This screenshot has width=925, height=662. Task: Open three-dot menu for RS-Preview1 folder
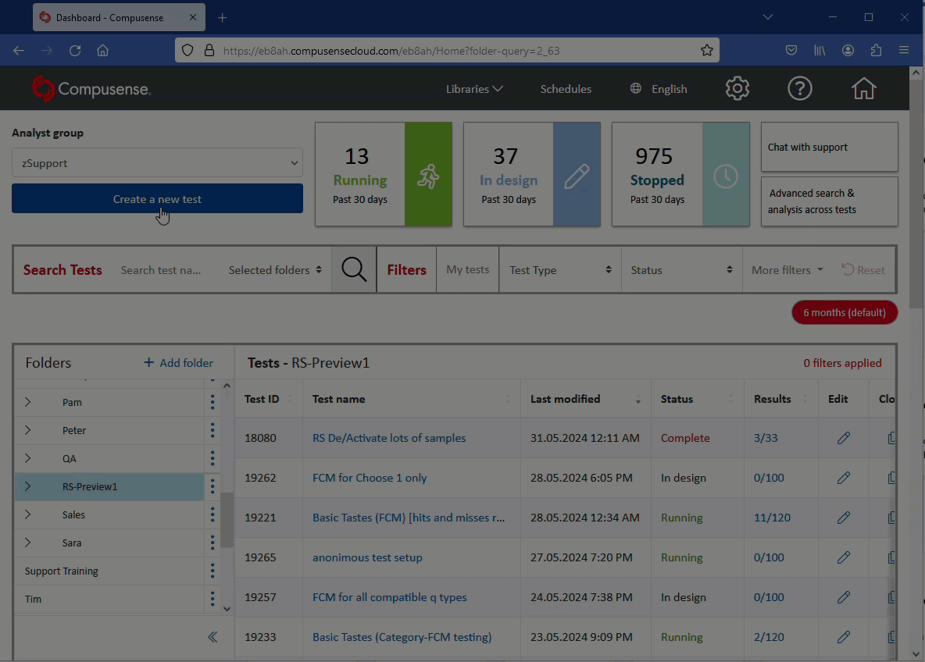click(x=212, y=487)
